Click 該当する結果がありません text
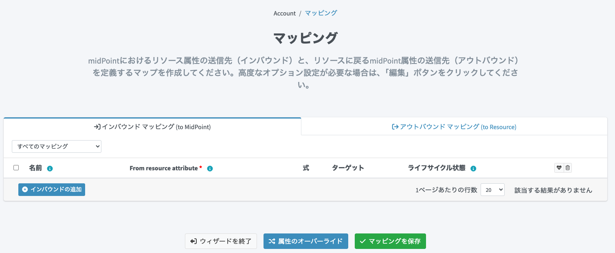Screen dimensions: 615x253 click(553, 190)
